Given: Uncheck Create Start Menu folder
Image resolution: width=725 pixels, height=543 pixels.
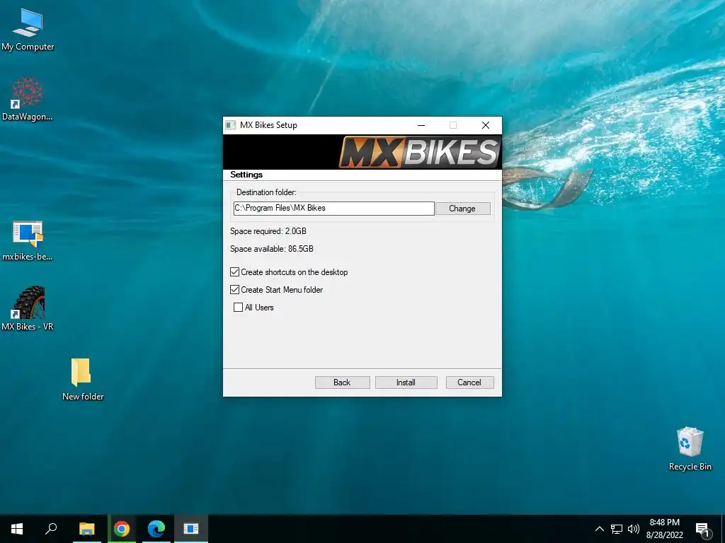Looking at the screenshot, I should 235,289.
